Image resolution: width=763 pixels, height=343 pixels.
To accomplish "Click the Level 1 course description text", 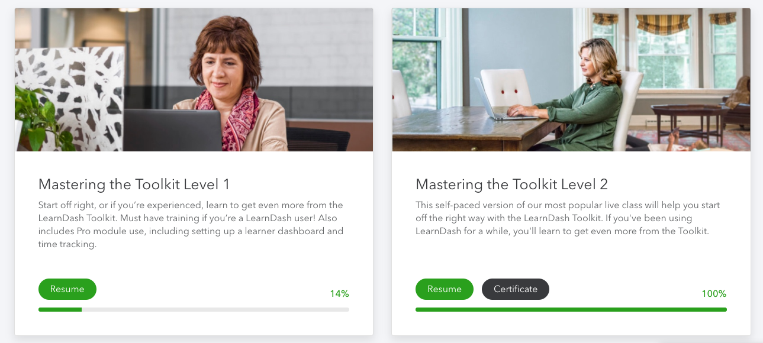I will point(191,225).
